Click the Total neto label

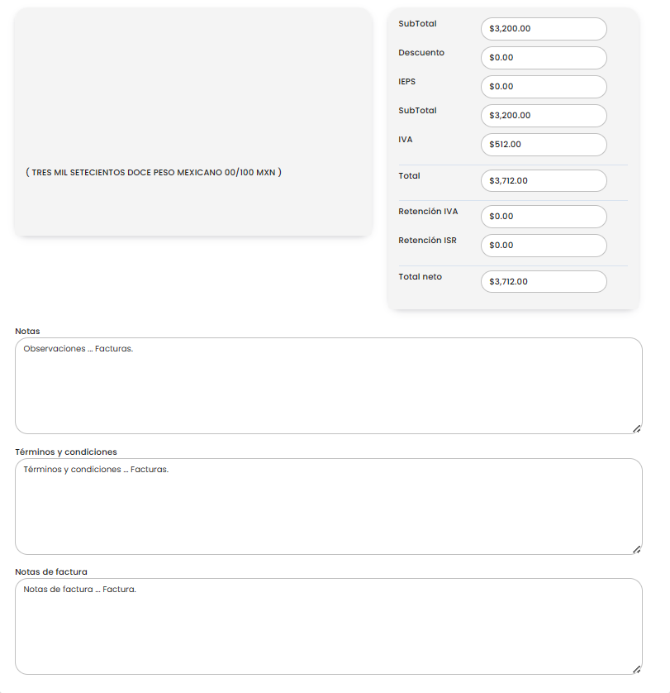[x=420, y=277]
